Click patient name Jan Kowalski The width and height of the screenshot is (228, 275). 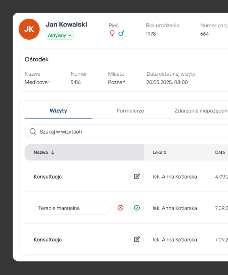coord(66,25)
